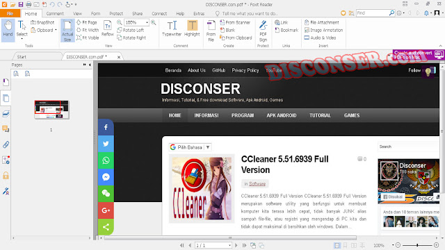
Task: Collapse the ribbon with the arrow
Action: coord(440,46)
